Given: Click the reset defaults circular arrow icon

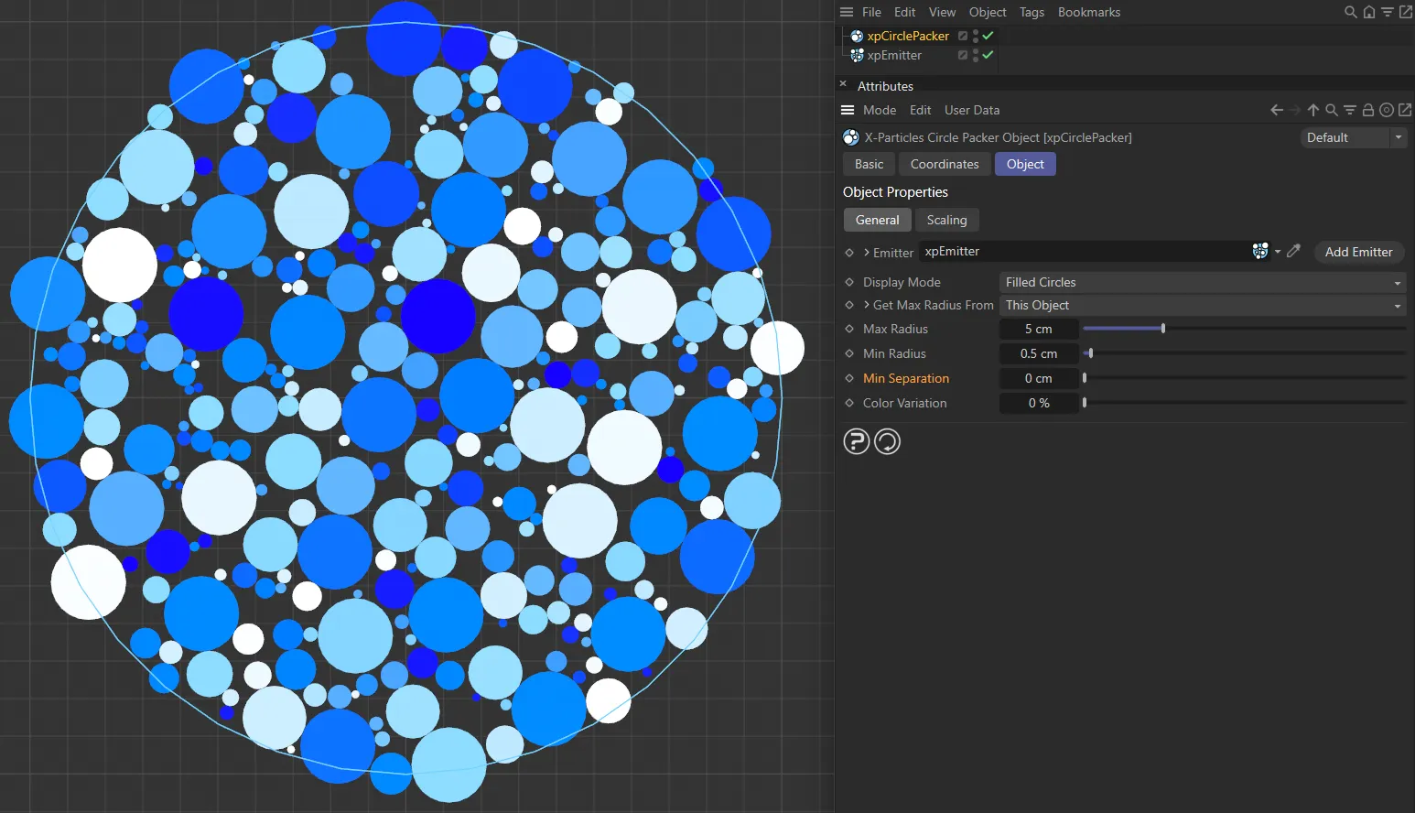Looking at the screenshot, I should click(x=886, y=441).
